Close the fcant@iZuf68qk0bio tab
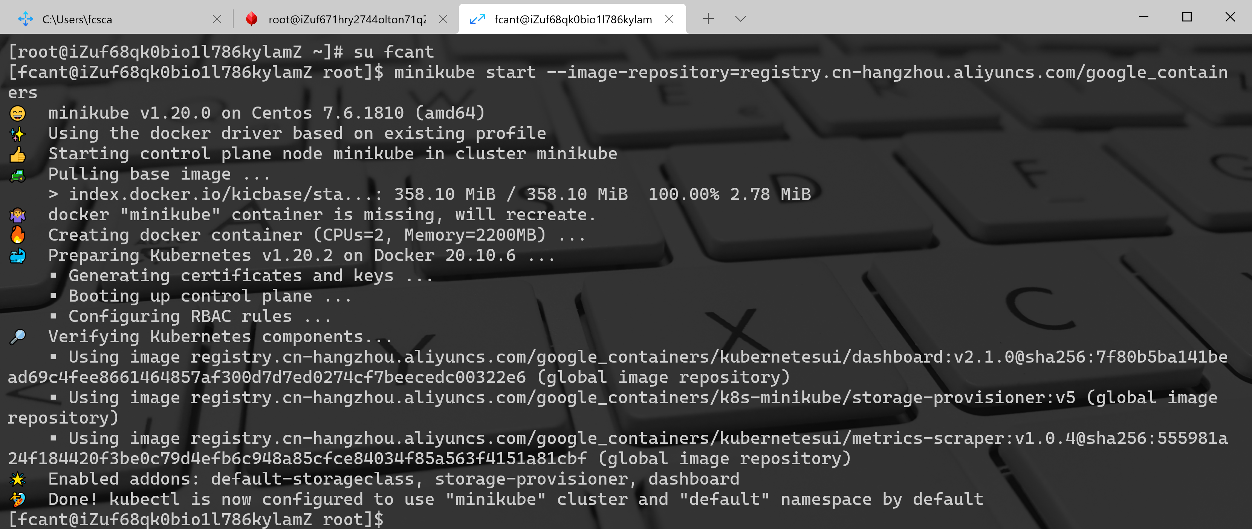The width and height of the screenshot is (1252, 529). click(x=669, y=19)
